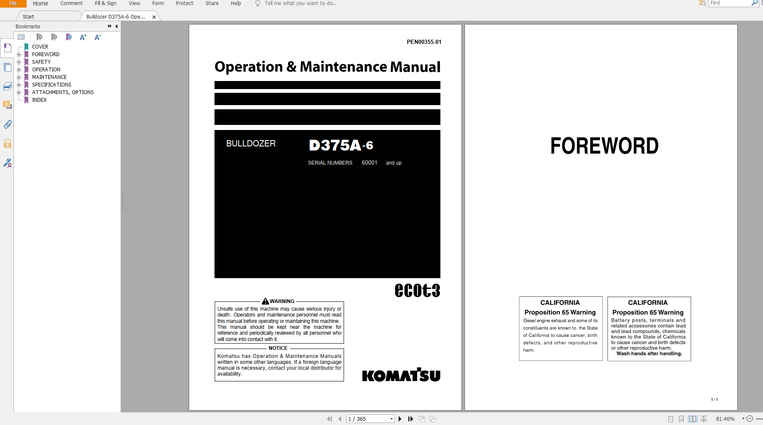Open the Fill & Sign tab

(x=106, y=3)
